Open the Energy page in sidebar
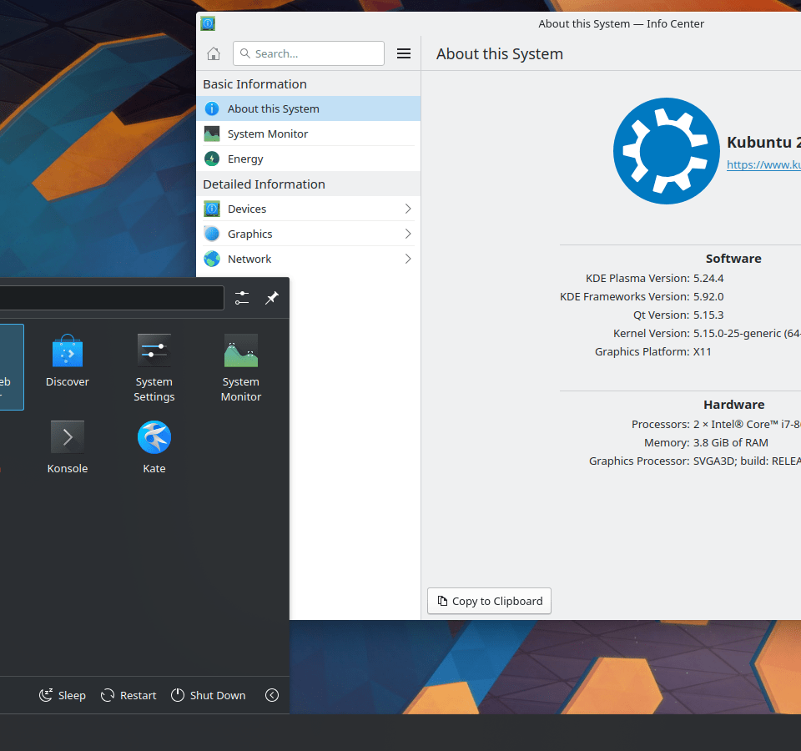Viewport: 801px width, 751px height. tap(309, 159)
